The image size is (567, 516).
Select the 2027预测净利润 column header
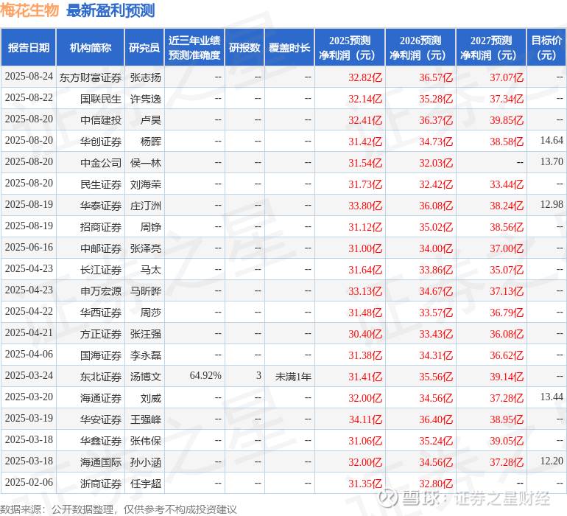[x=491, y=47]
